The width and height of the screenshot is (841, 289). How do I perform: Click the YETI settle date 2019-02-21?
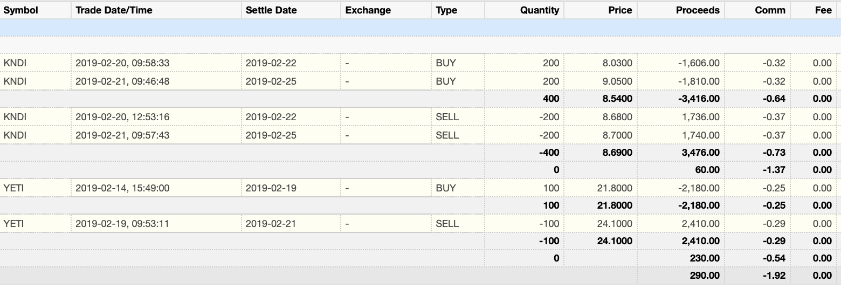[271, 224]
